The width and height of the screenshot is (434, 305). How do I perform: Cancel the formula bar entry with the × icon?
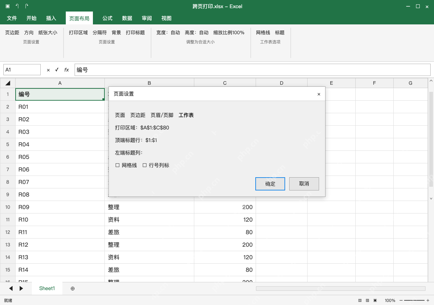coord(48,70)
